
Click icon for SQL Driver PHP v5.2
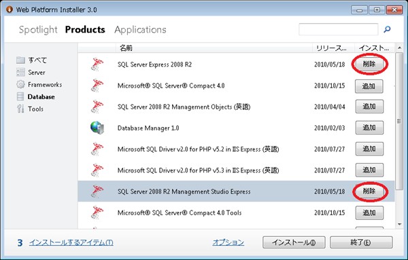(97, 149)
